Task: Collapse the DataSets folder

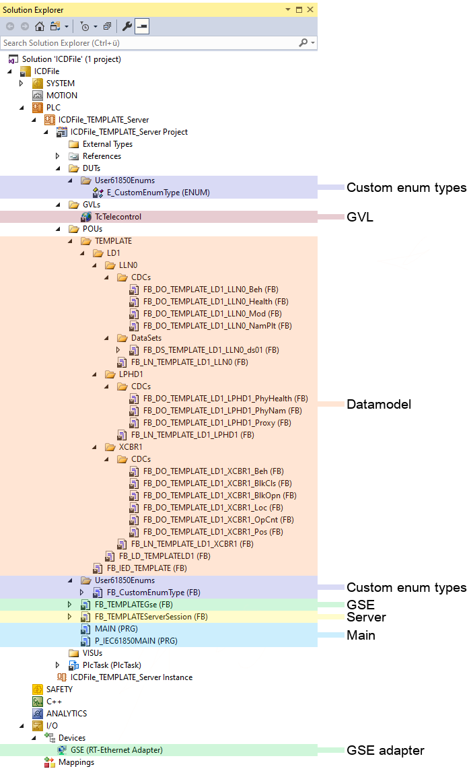Action: 106,337
